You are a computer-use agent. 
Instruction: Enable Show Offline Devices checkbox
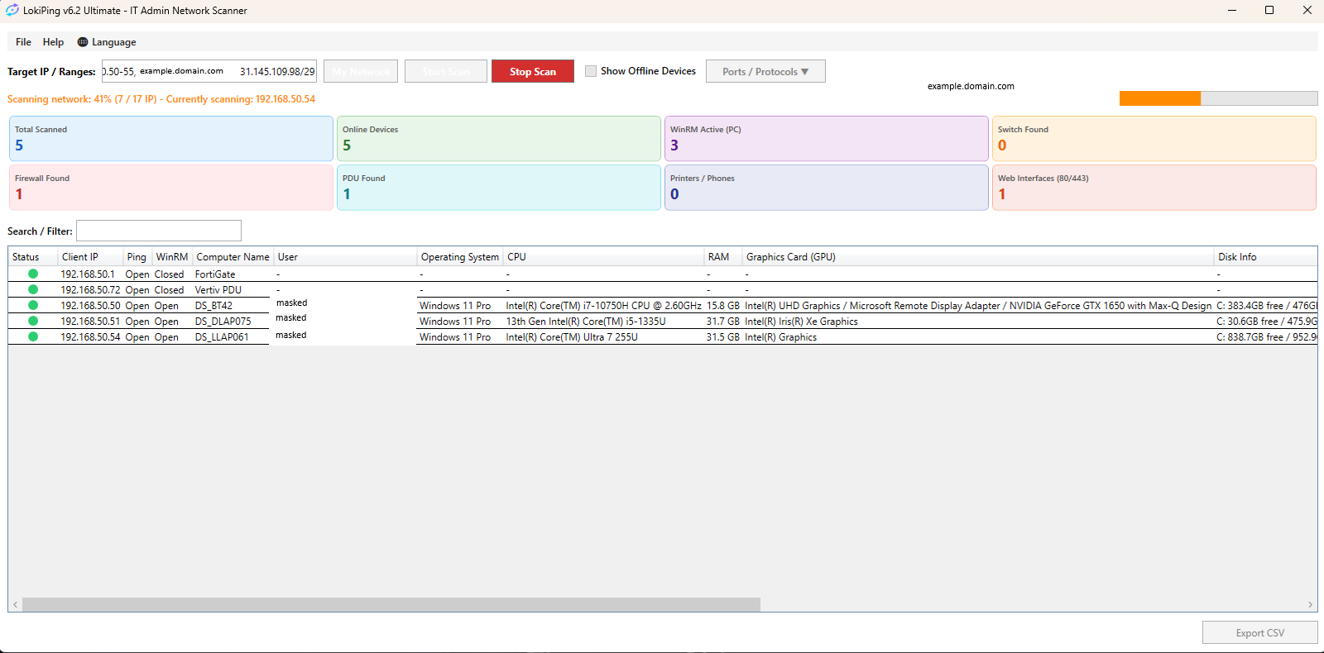click(591, 71)
